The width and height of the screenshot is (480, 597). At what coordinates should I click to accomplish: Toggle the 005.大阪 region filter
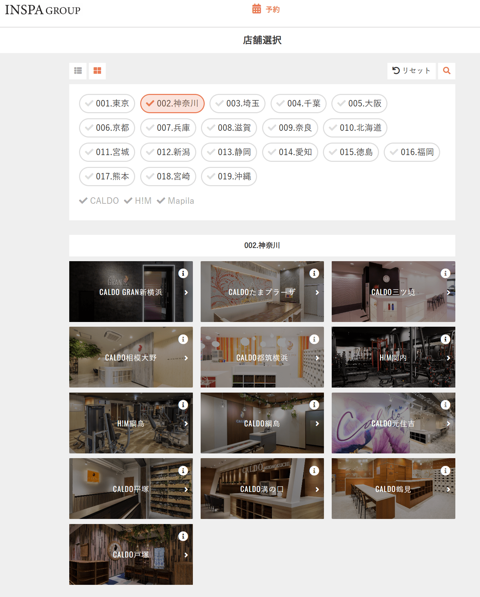pos(359,103)
